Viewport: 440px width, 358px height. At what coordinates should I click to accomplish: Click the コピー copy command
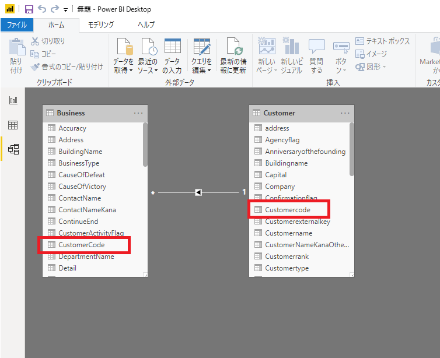pyautogui.click(x=43, y=54)
